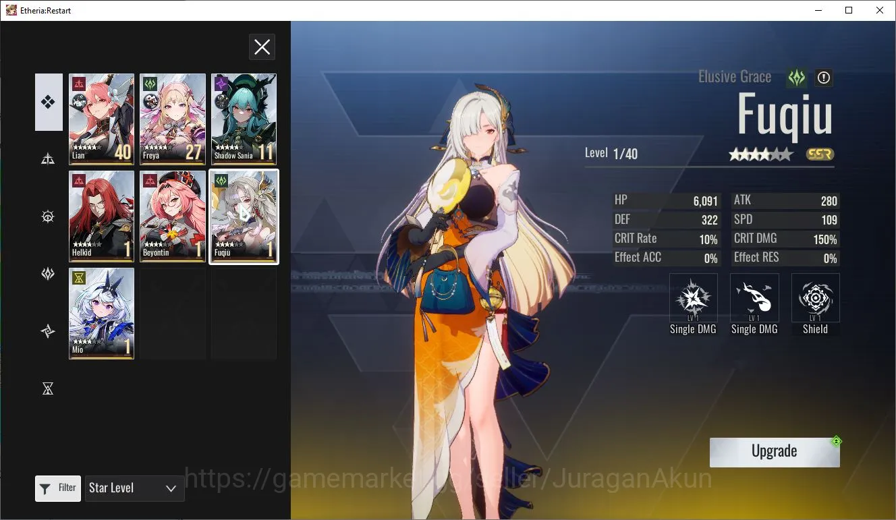Viewport: 896px width, 520px height.
Task: Maximize the Etheria:Restart window
Action: [849, 10]
